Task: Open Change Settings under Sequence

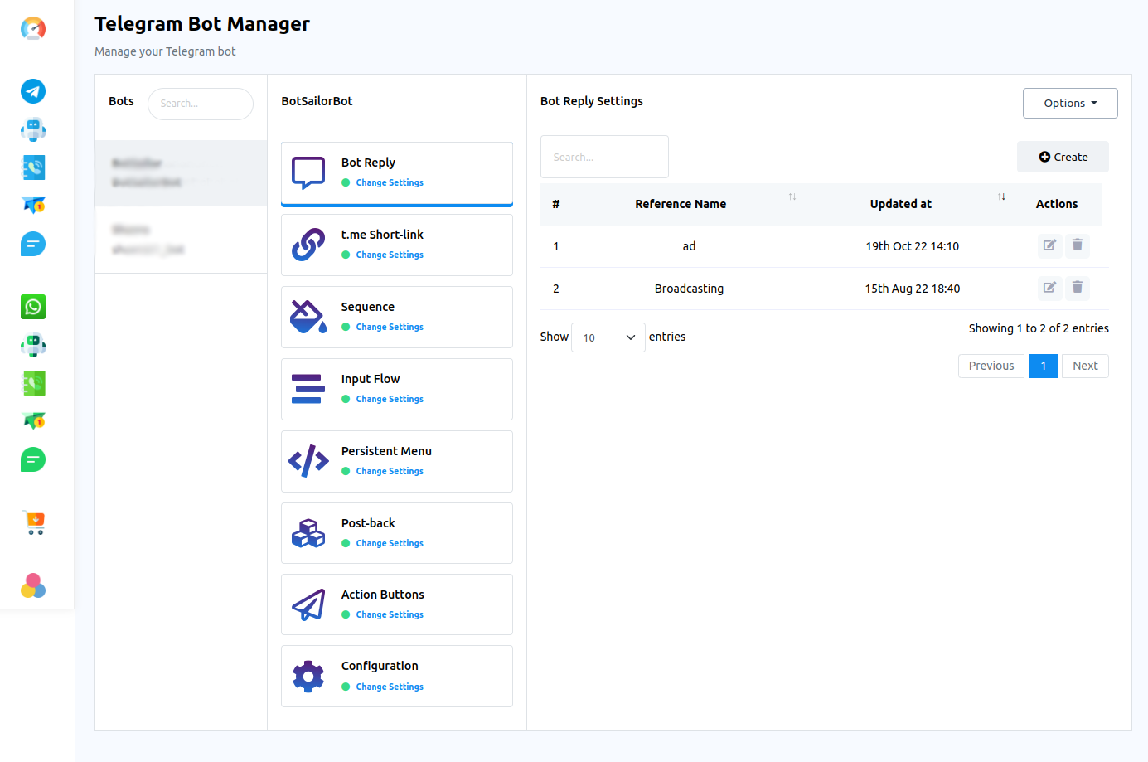Action: [390, 327]
